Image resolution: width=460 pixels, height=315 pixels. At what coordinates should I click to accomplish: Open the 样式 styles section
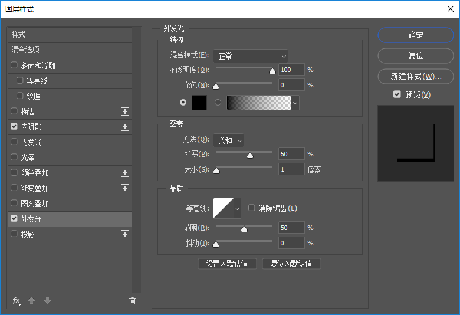[x=70, y=35]
